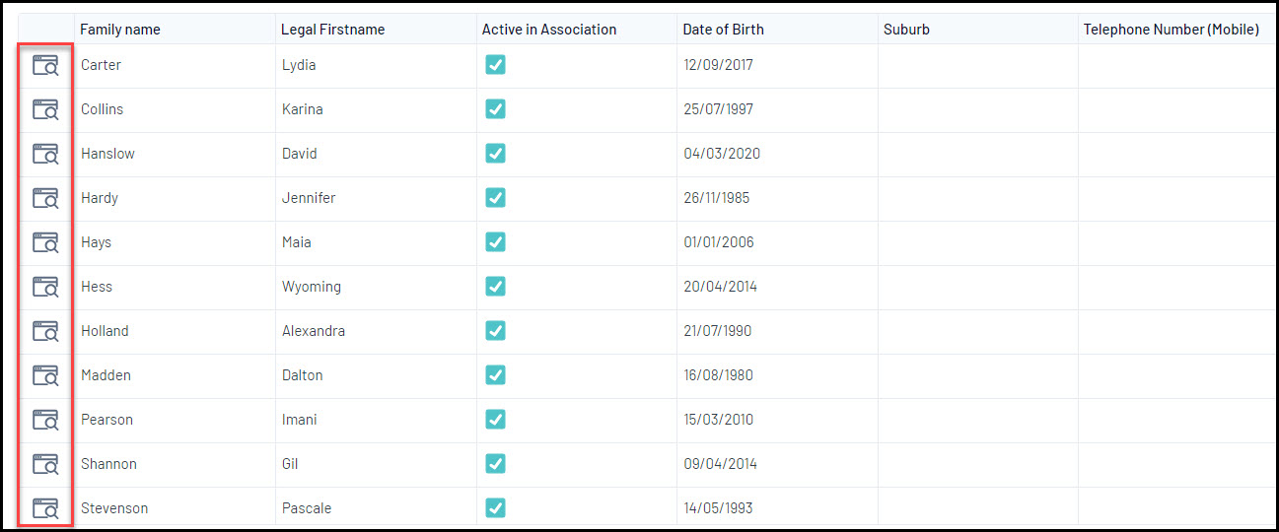The image size is (1279, 532).
Task: Click the Telephone Number (Mobile) column header
Action: pos(1171,30)
